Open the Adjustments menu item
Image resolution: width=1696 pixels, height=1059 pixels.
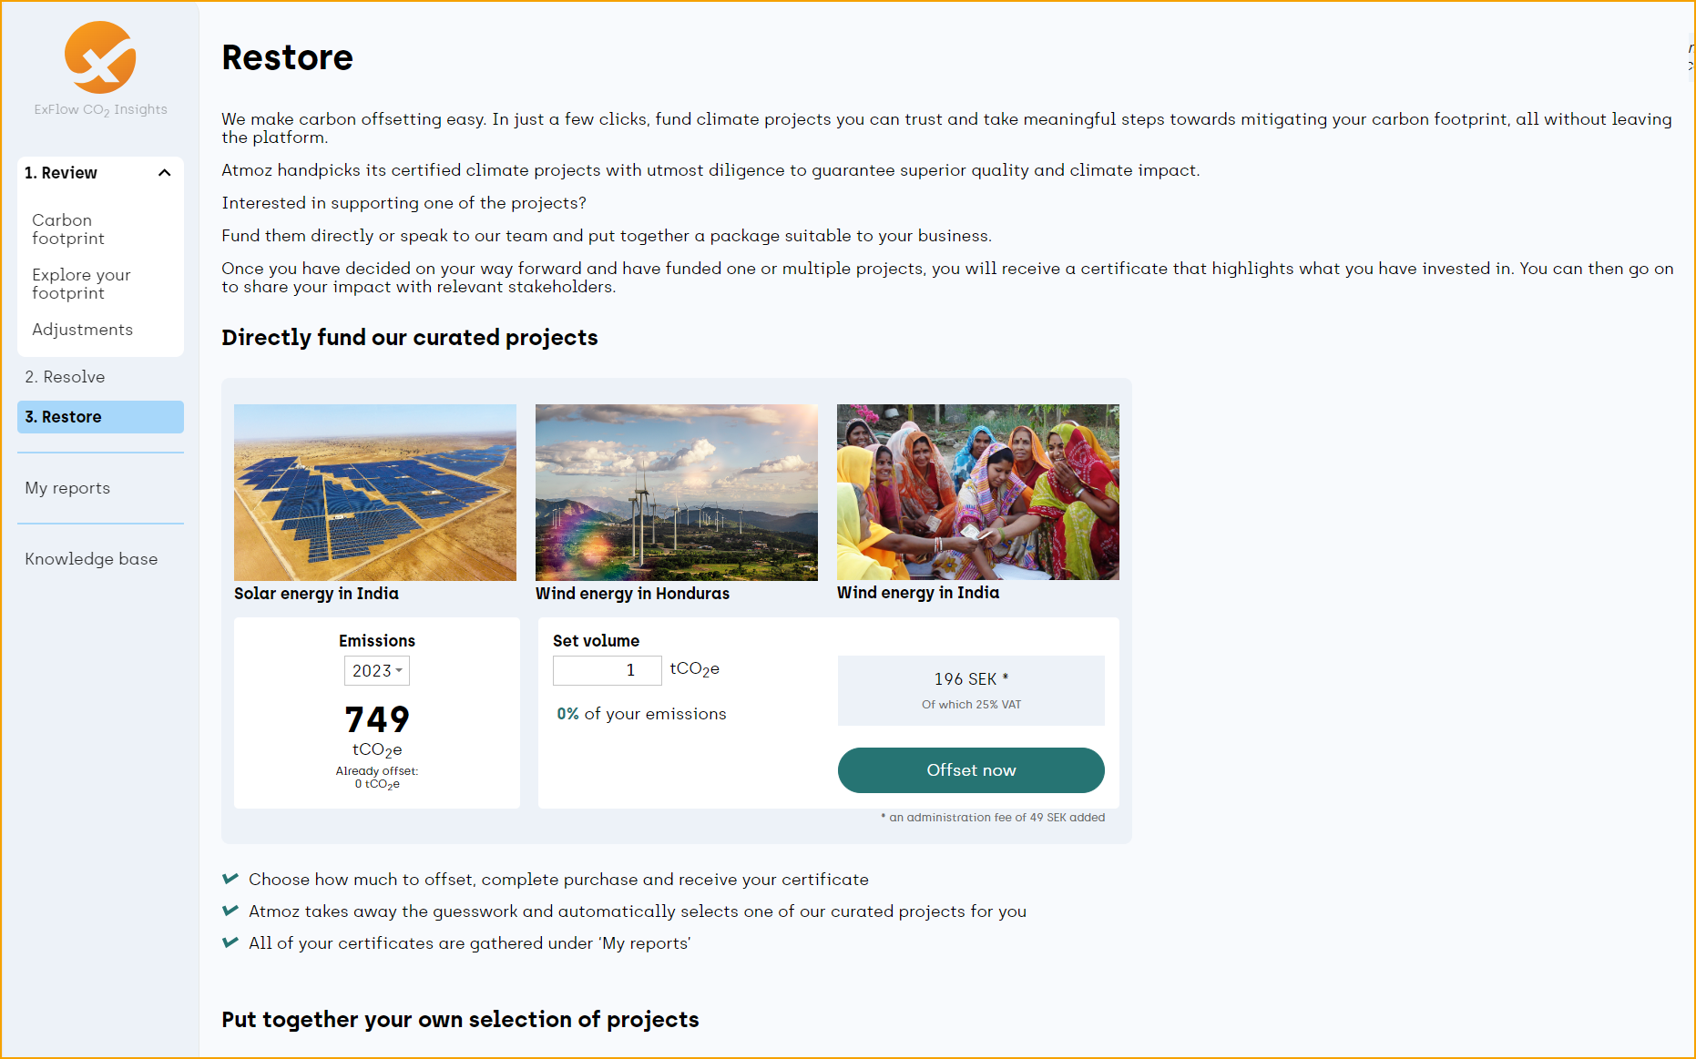tap(82, 330)
